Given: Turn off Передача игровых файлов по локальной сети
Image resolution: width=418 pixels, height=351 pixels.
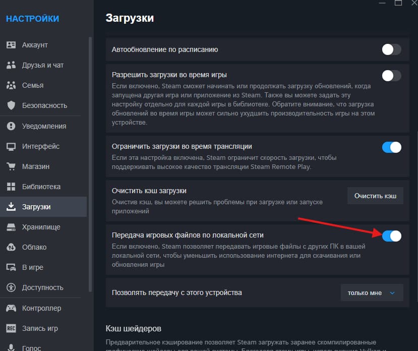Looking at the screenshot, I should coord(391,236).
